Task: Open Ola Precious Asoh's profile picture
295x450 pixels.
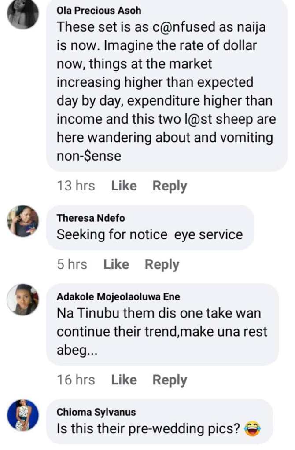Action: [x=23, y=14]
